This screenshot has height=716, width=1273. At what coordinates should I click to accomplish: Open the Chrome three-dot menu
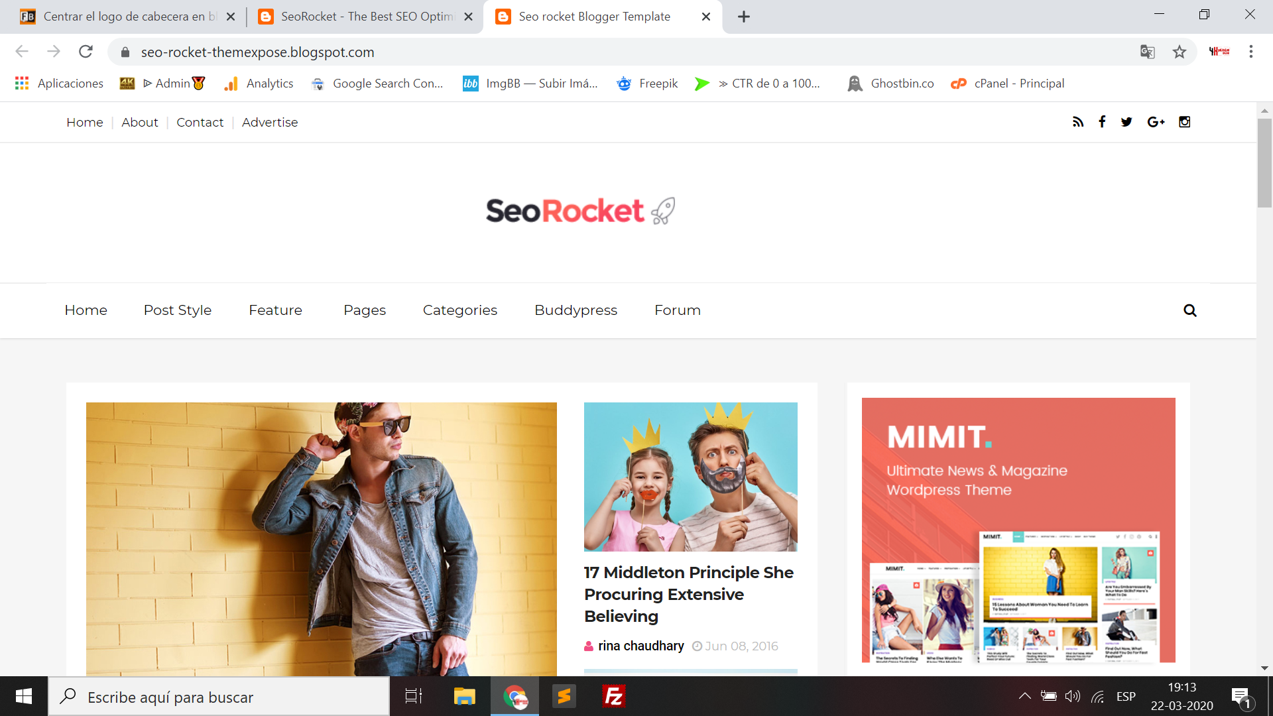(1251, 52)
